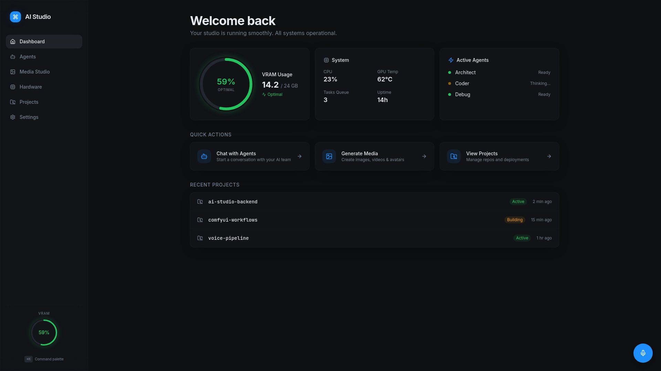Click Architect's green status dot
This screenshot has width=661, height=371.
click(450, 72)
